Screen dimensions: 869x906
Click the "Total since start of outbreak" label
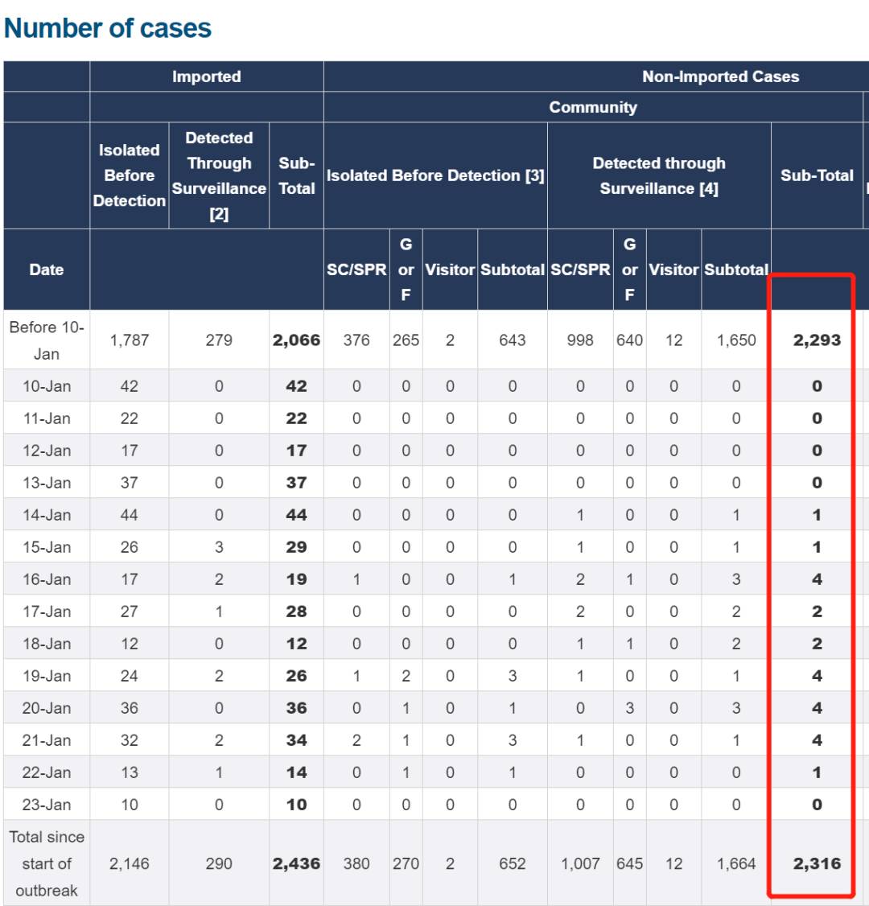point(47,863)
